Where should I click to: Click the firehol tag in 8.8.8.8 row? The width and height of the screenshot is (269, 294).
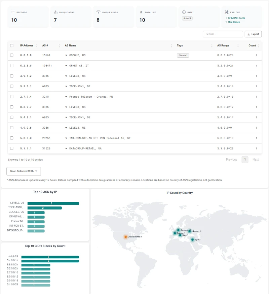pyautogui.click(x=183, y=56)
